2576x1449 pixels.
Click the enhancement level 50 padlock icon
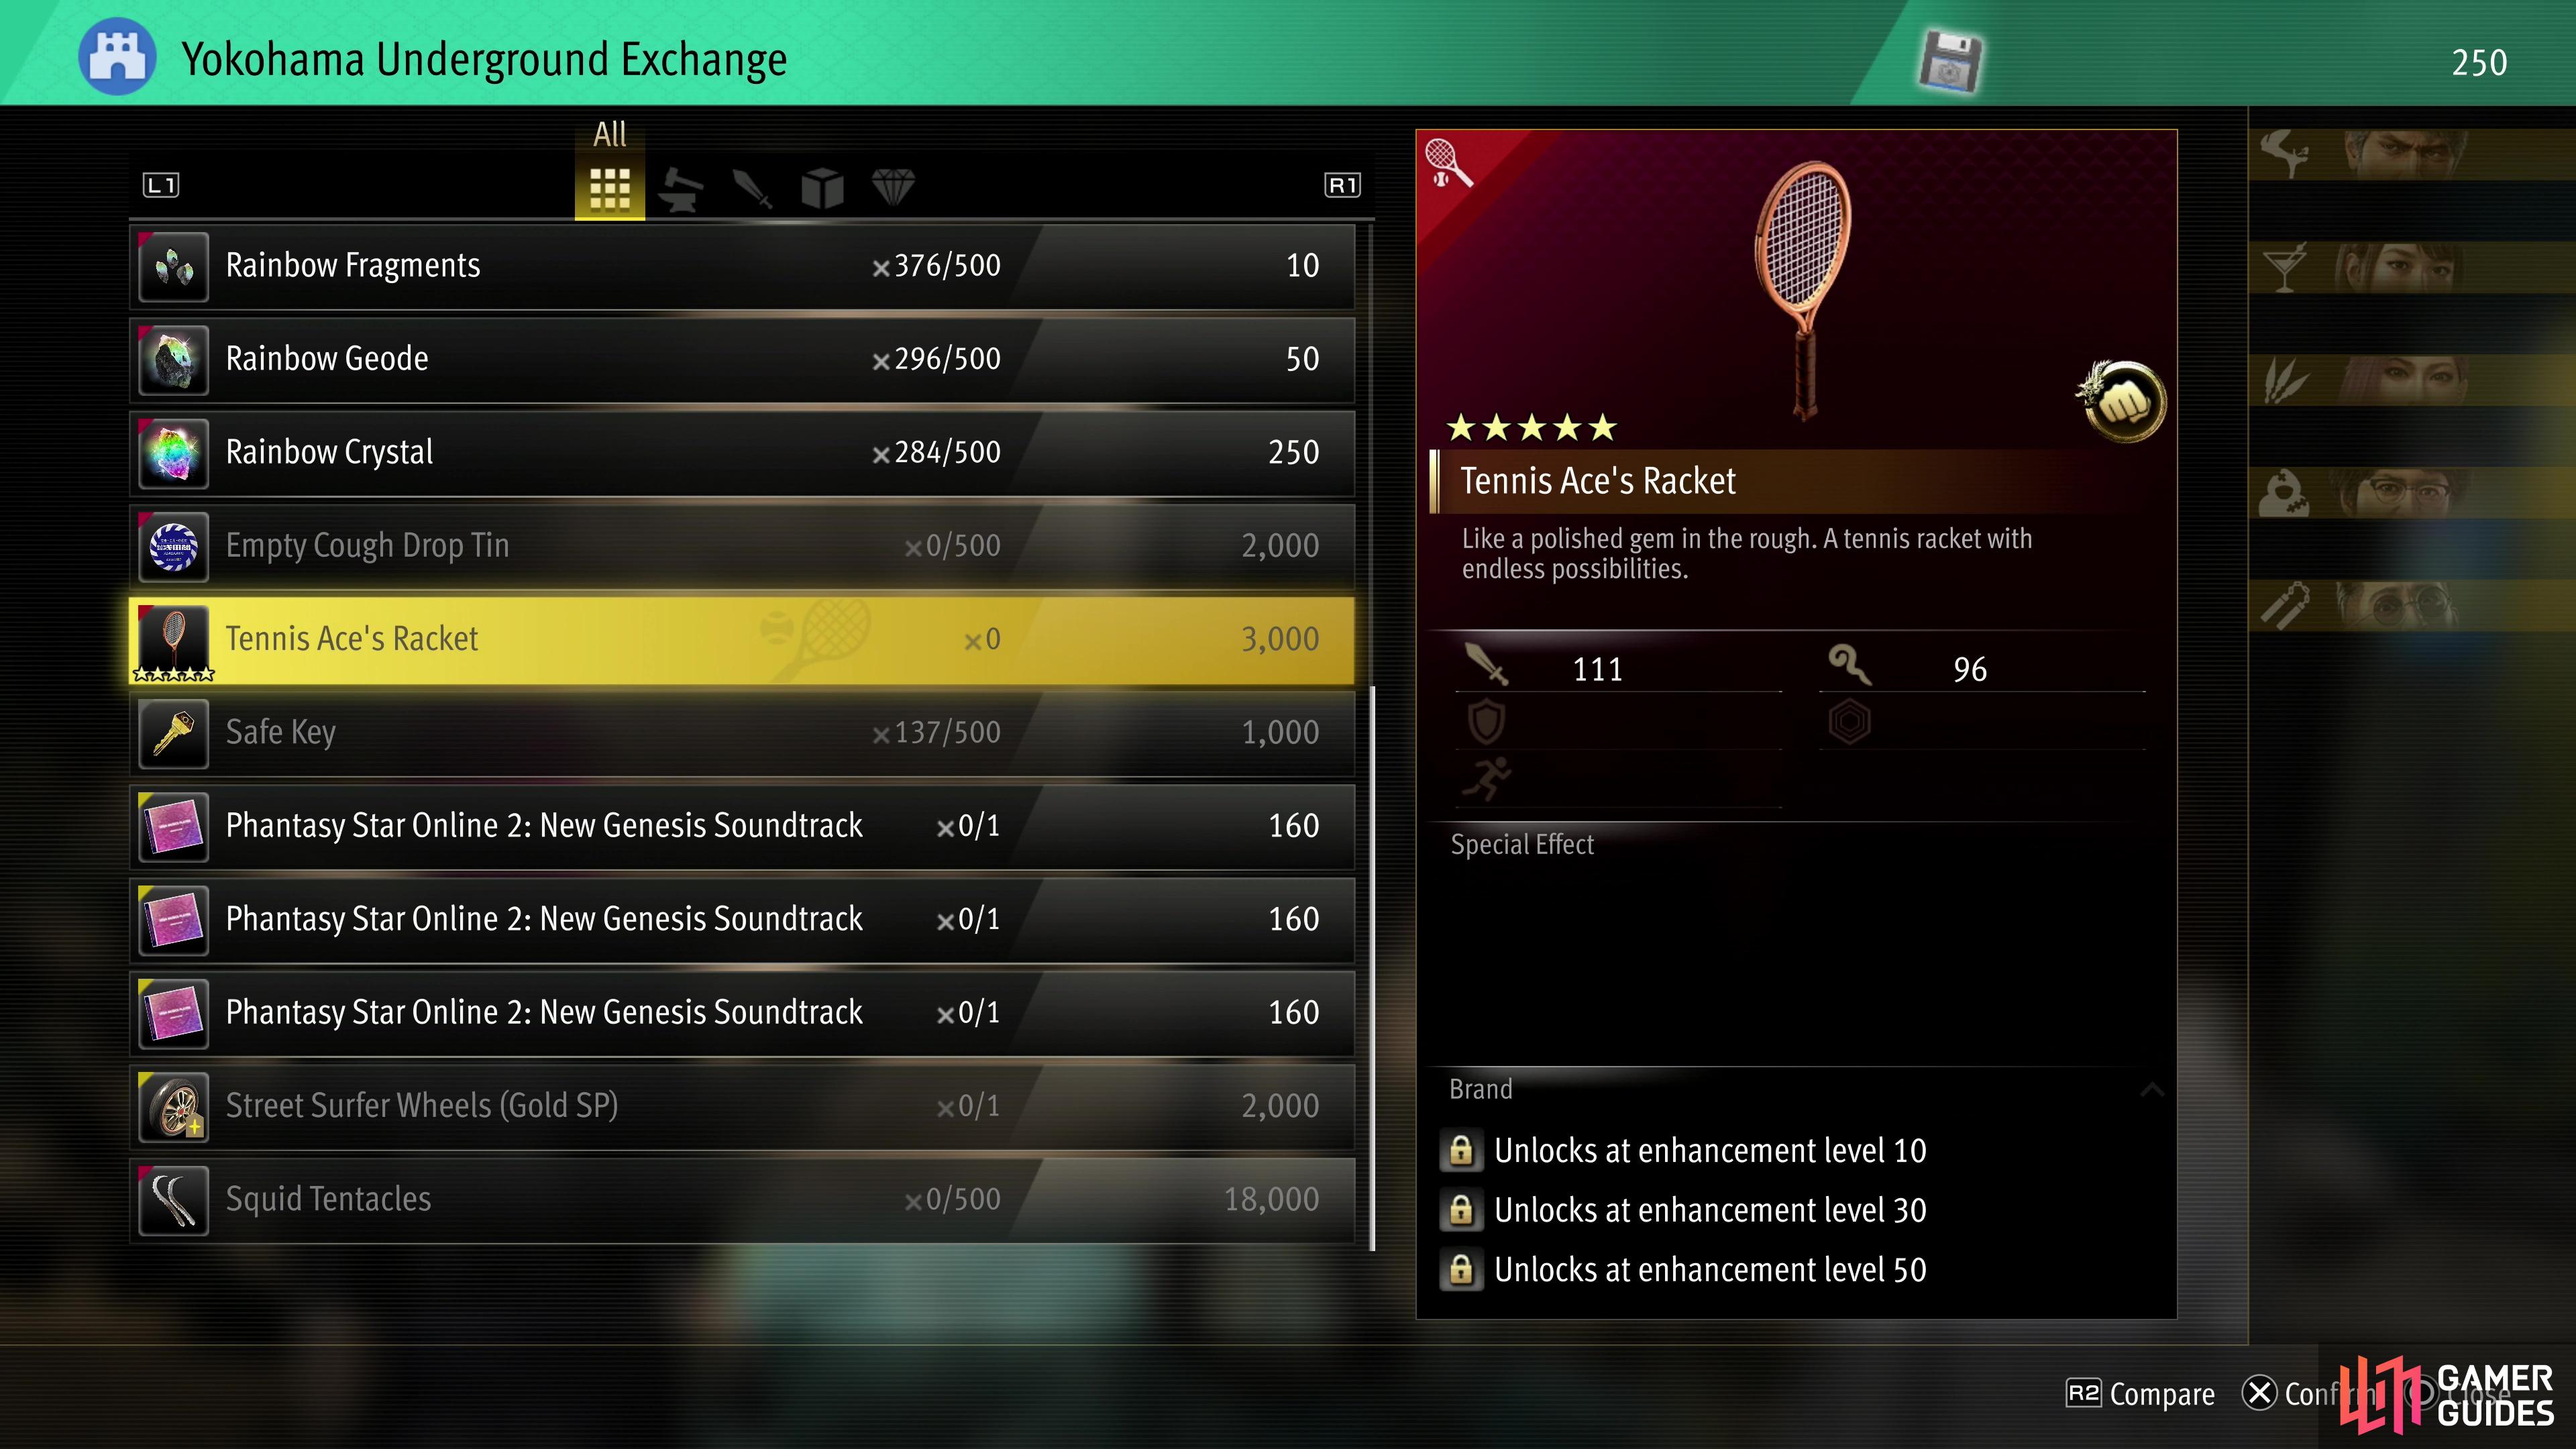click(1461, 1270)
